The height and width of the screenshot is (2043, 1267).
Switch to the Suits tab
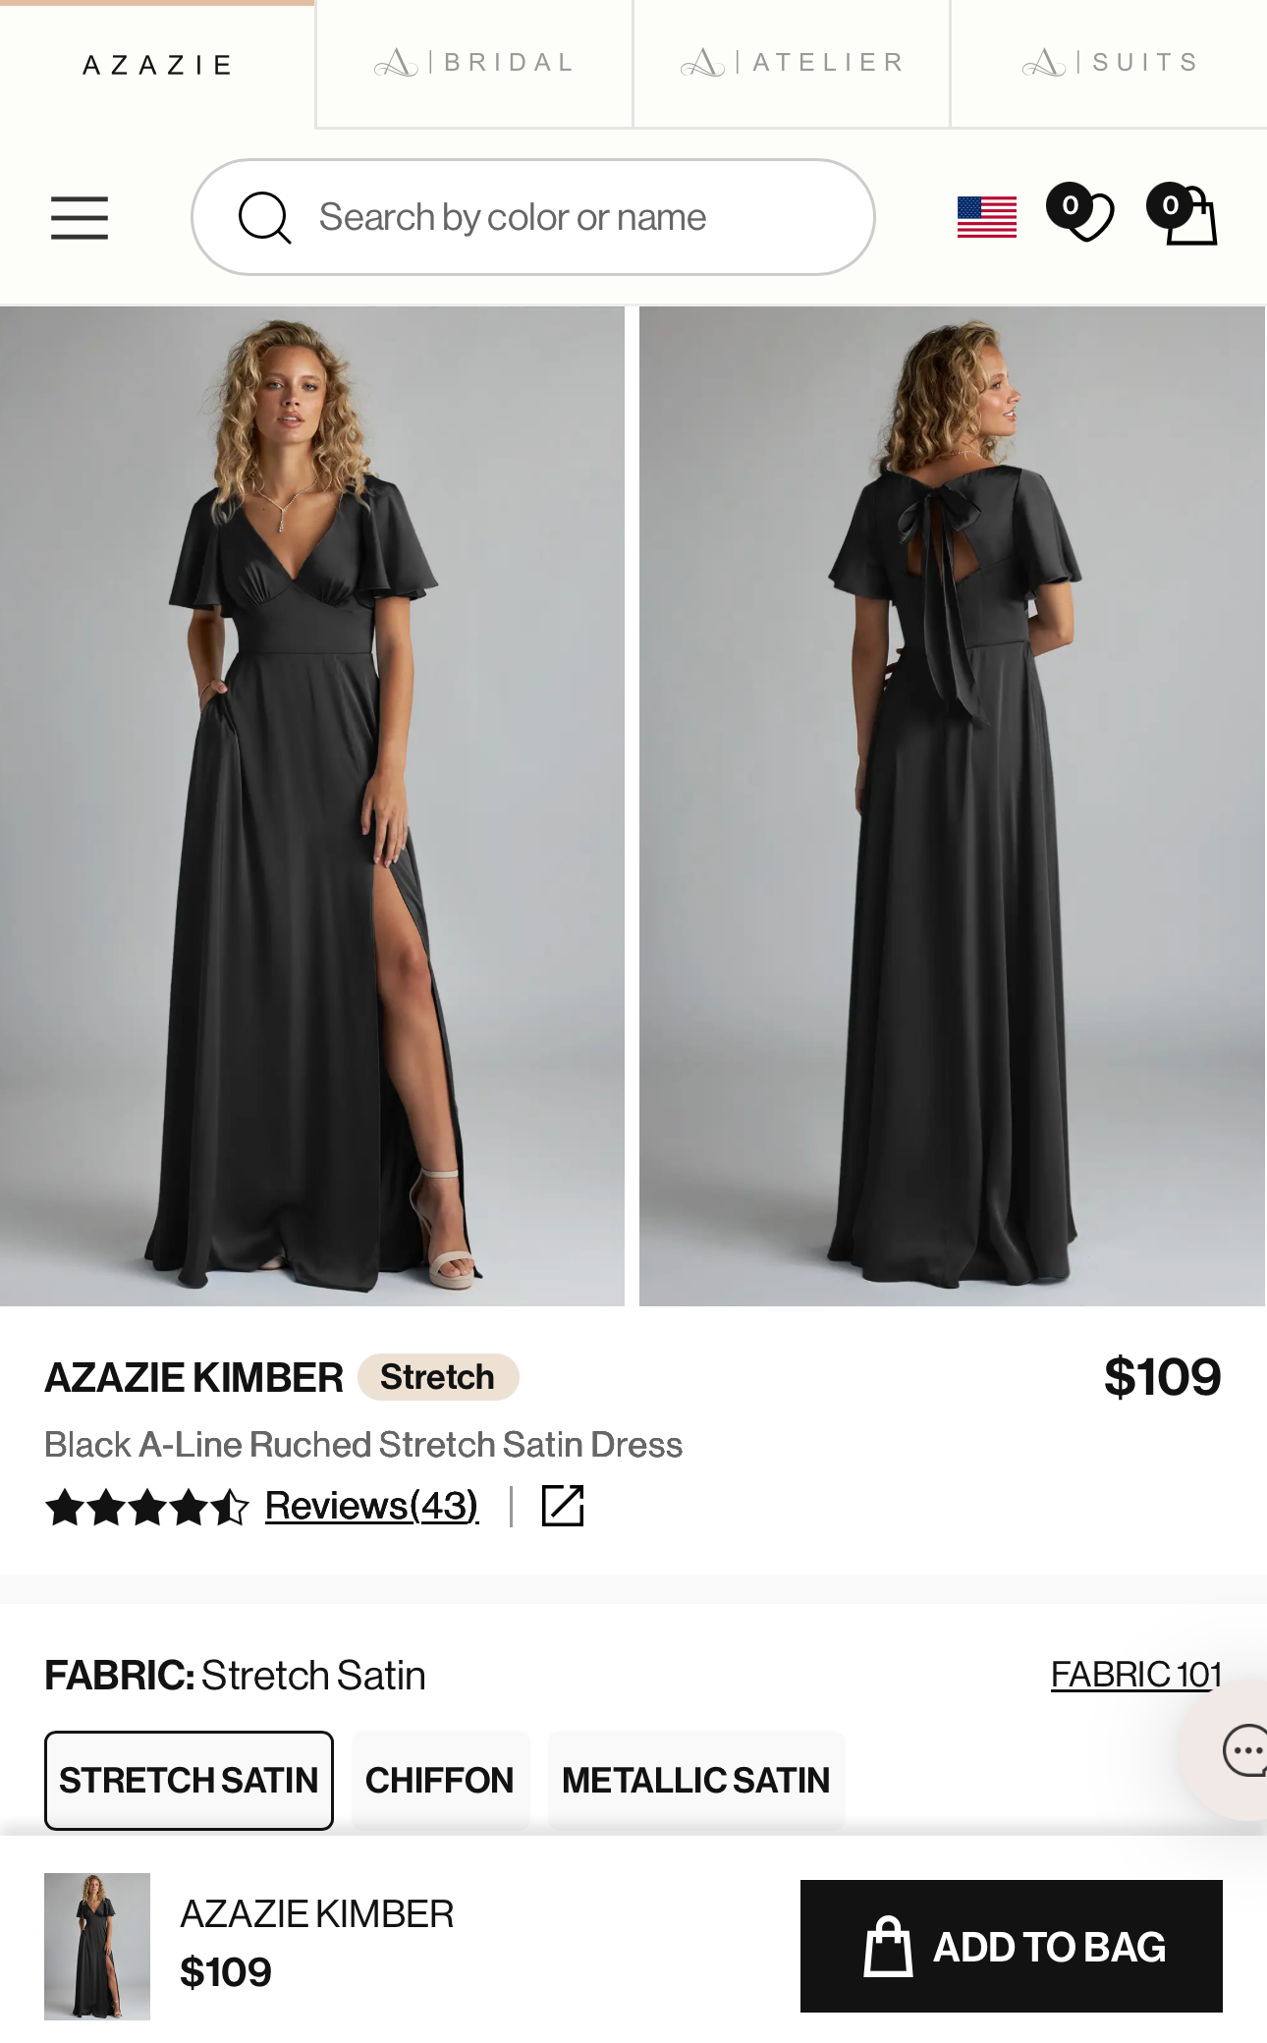[x=1109, y=64]
